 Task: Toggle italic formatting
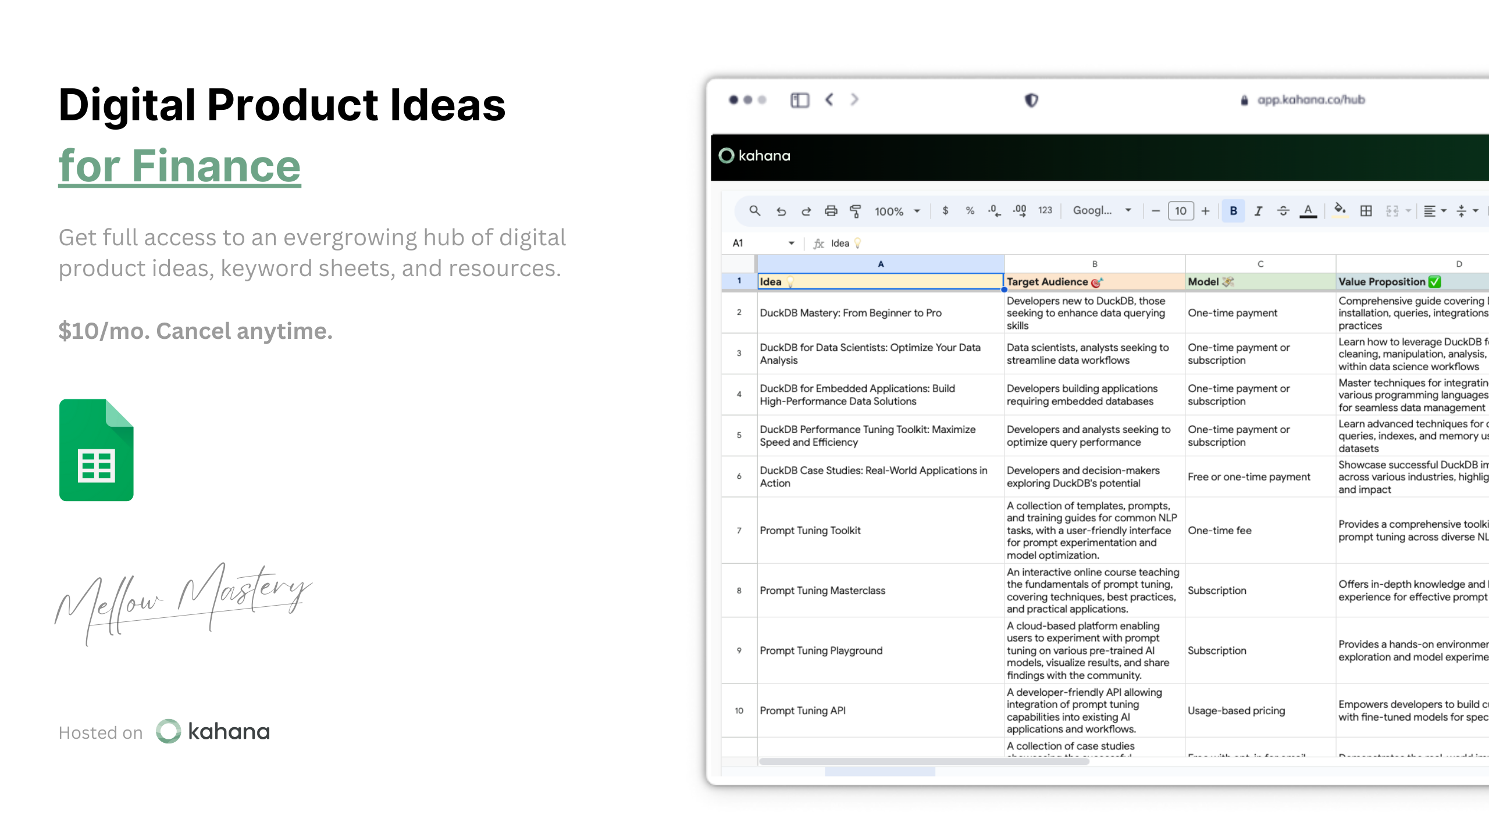pyautogui.click(x=1258, y=211)
